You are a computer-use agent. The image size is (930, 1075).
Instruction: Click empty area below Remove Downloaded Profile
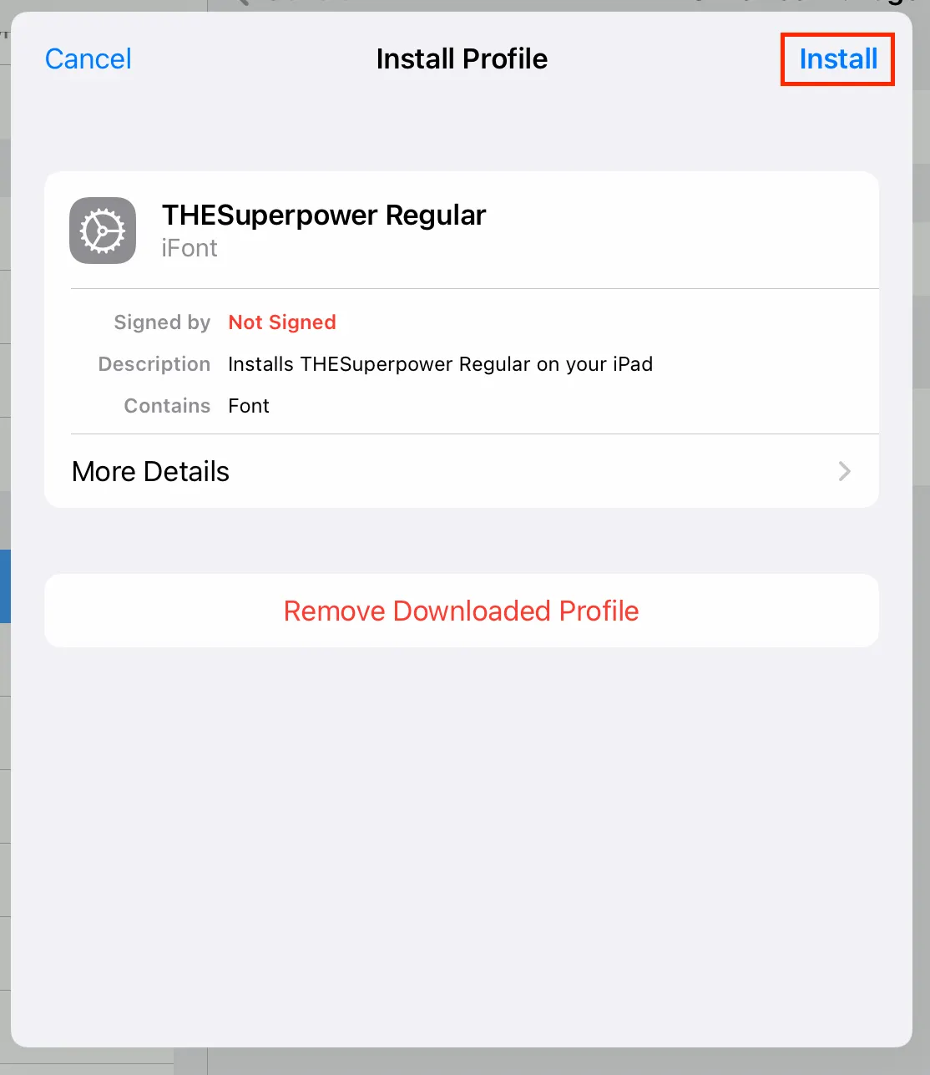(x=462, y=844)
